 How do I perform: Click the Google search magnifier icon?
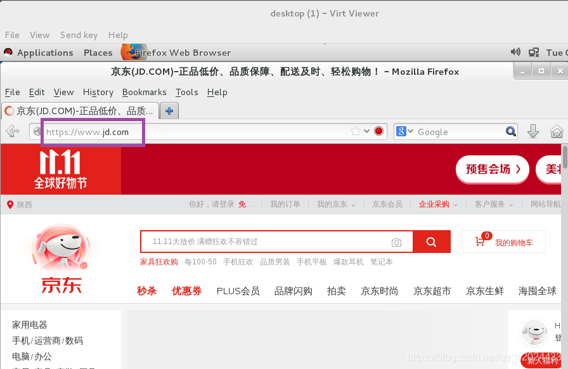tap(511, 131)
